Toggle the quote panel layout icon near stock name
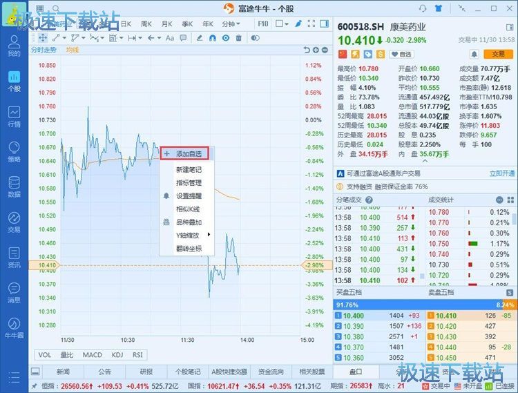The image size is (518, 393). click(510, 27)
